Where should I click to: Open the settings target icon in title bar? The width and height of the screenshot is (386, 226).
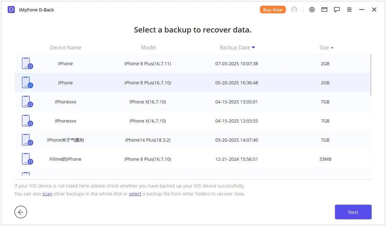tap(312, 10)
